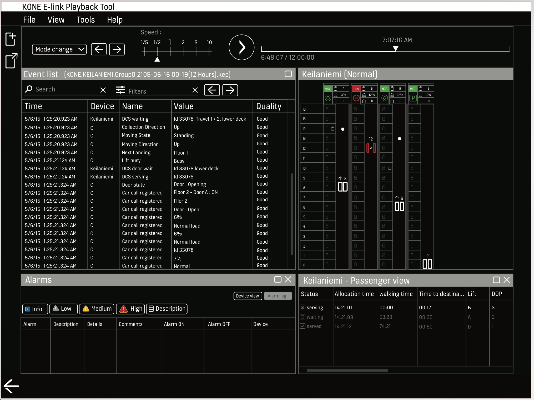The width and height of the screenshot is (534, 400).
Task: Open the View menu
Action: [56, 20]
